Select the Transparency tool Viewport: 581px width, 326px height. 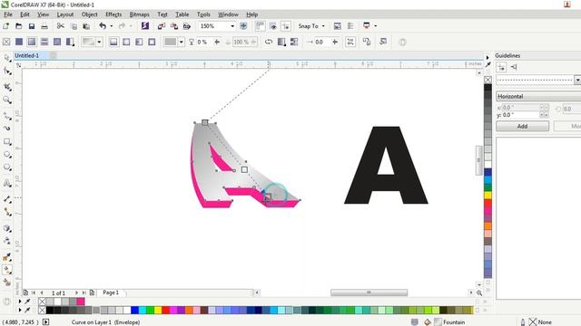point(7,241)
